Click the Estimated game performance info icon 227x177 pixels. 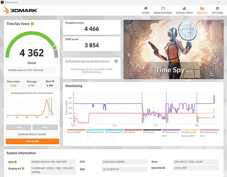tap(116, 61)
